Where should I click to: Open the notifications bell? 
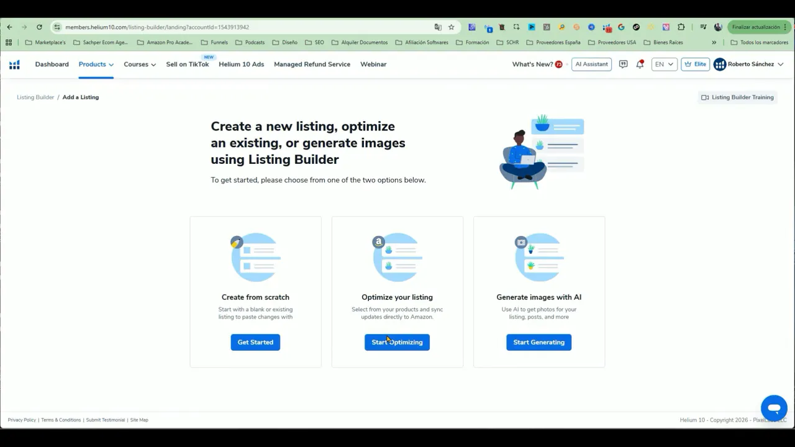click(x=640, y=65)
